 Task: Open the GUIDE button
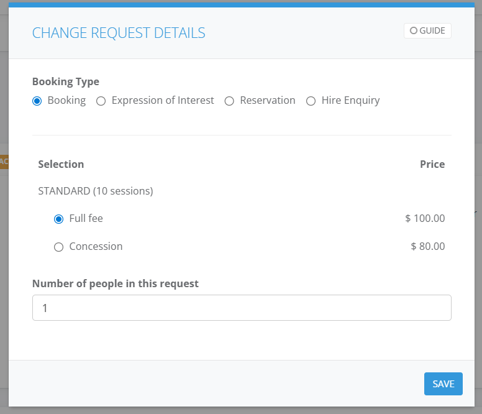(x=427, y=30)
